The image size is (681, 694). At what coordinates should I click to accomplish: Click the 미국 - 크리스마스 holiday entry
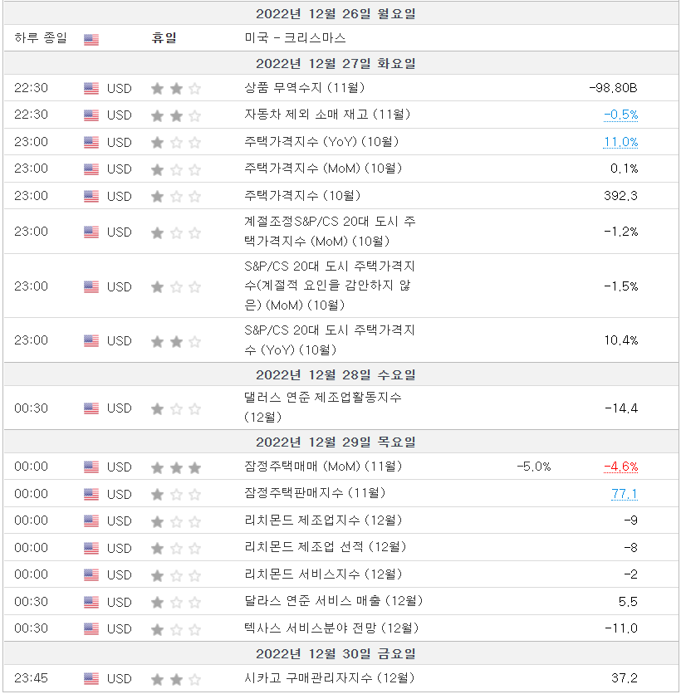pyautogui.click(x=296, y=38)
